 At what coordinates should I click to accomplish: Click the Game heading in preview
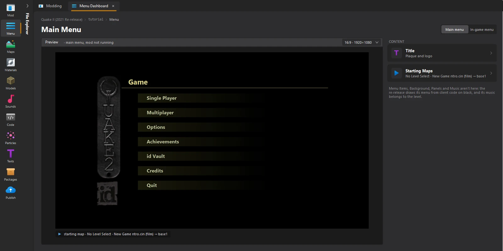coord(138,82)
